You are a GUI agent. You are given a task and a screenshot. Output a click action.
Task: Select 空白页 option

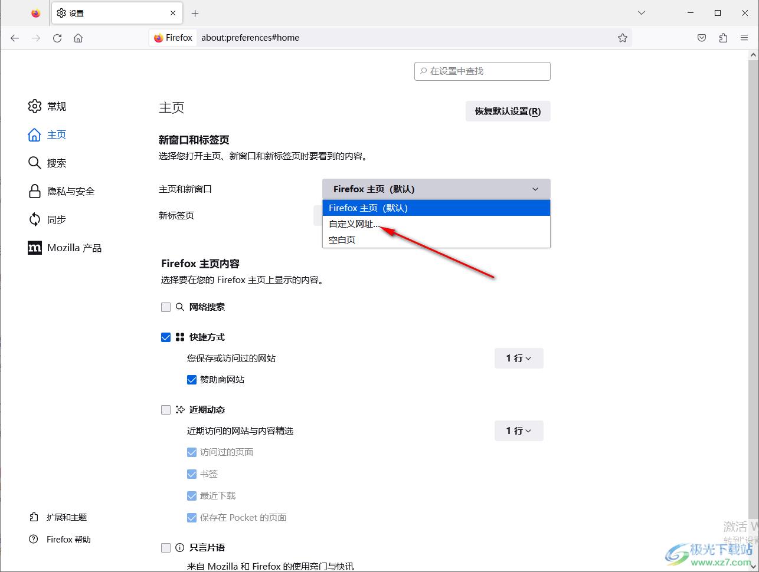tap(436, 240)
